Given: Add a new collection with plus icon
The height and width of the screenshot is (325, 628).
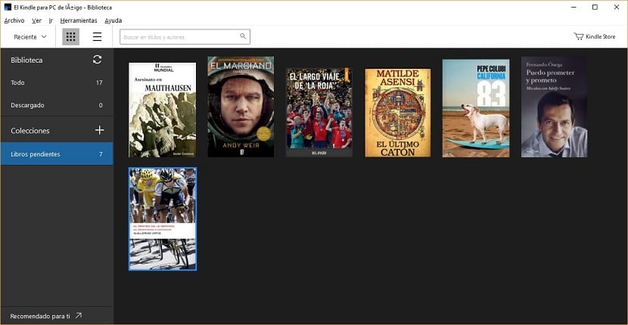Looking at the screenshot, I should pos(99,130).
